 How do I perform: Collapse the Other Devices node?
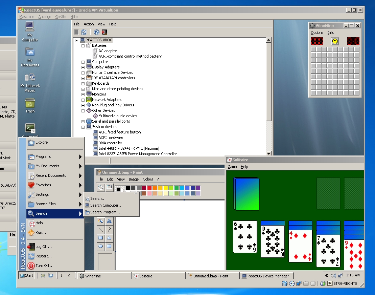click(x=83, y=111)
